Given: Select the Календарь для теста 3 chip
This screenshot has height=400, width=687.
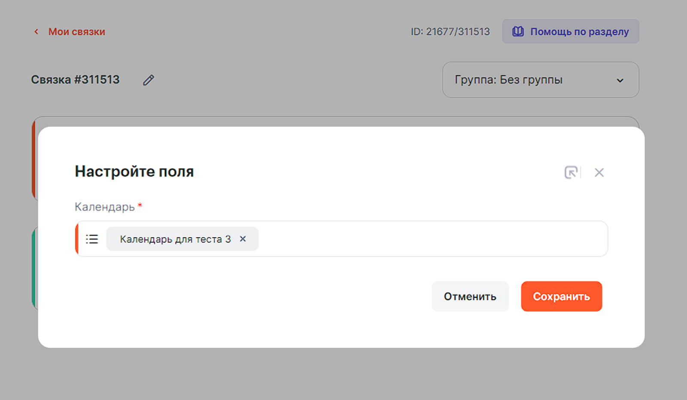Looking at the screenshot, I should coord(175,239).
